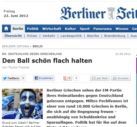Open the Wirtschaft section tab
The image size is (137, 127).
pyautogui.click(x=52, y=29)
